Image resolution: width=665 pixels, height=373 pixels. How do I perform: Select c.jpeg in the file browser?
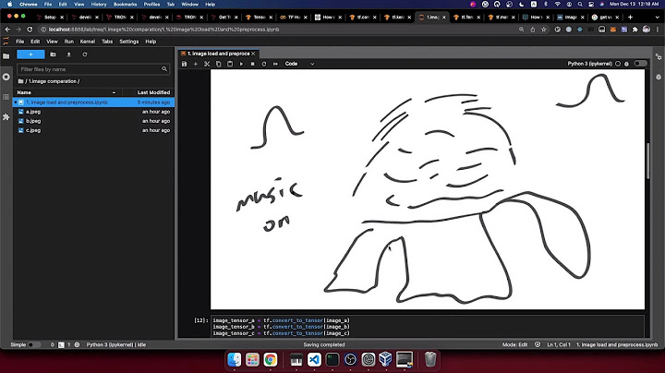(x=93, y=130)
